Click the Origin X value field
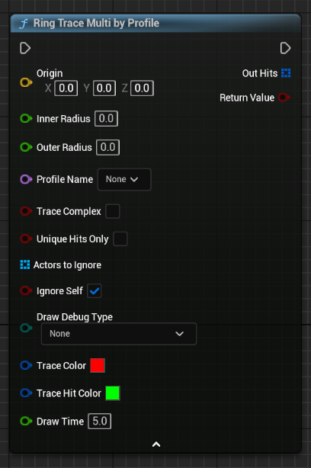 tap(66, 88)
